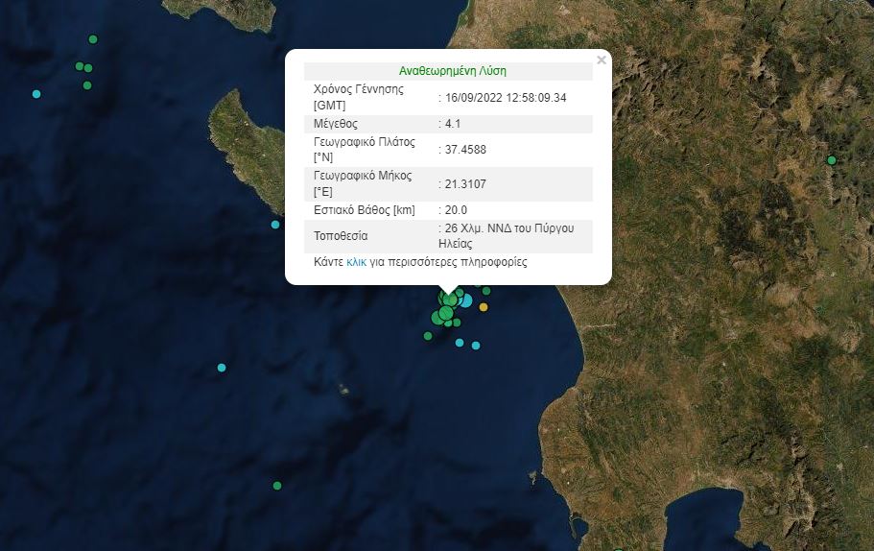Select the yellow earthquake marker near the cluster

coord(484,307)
